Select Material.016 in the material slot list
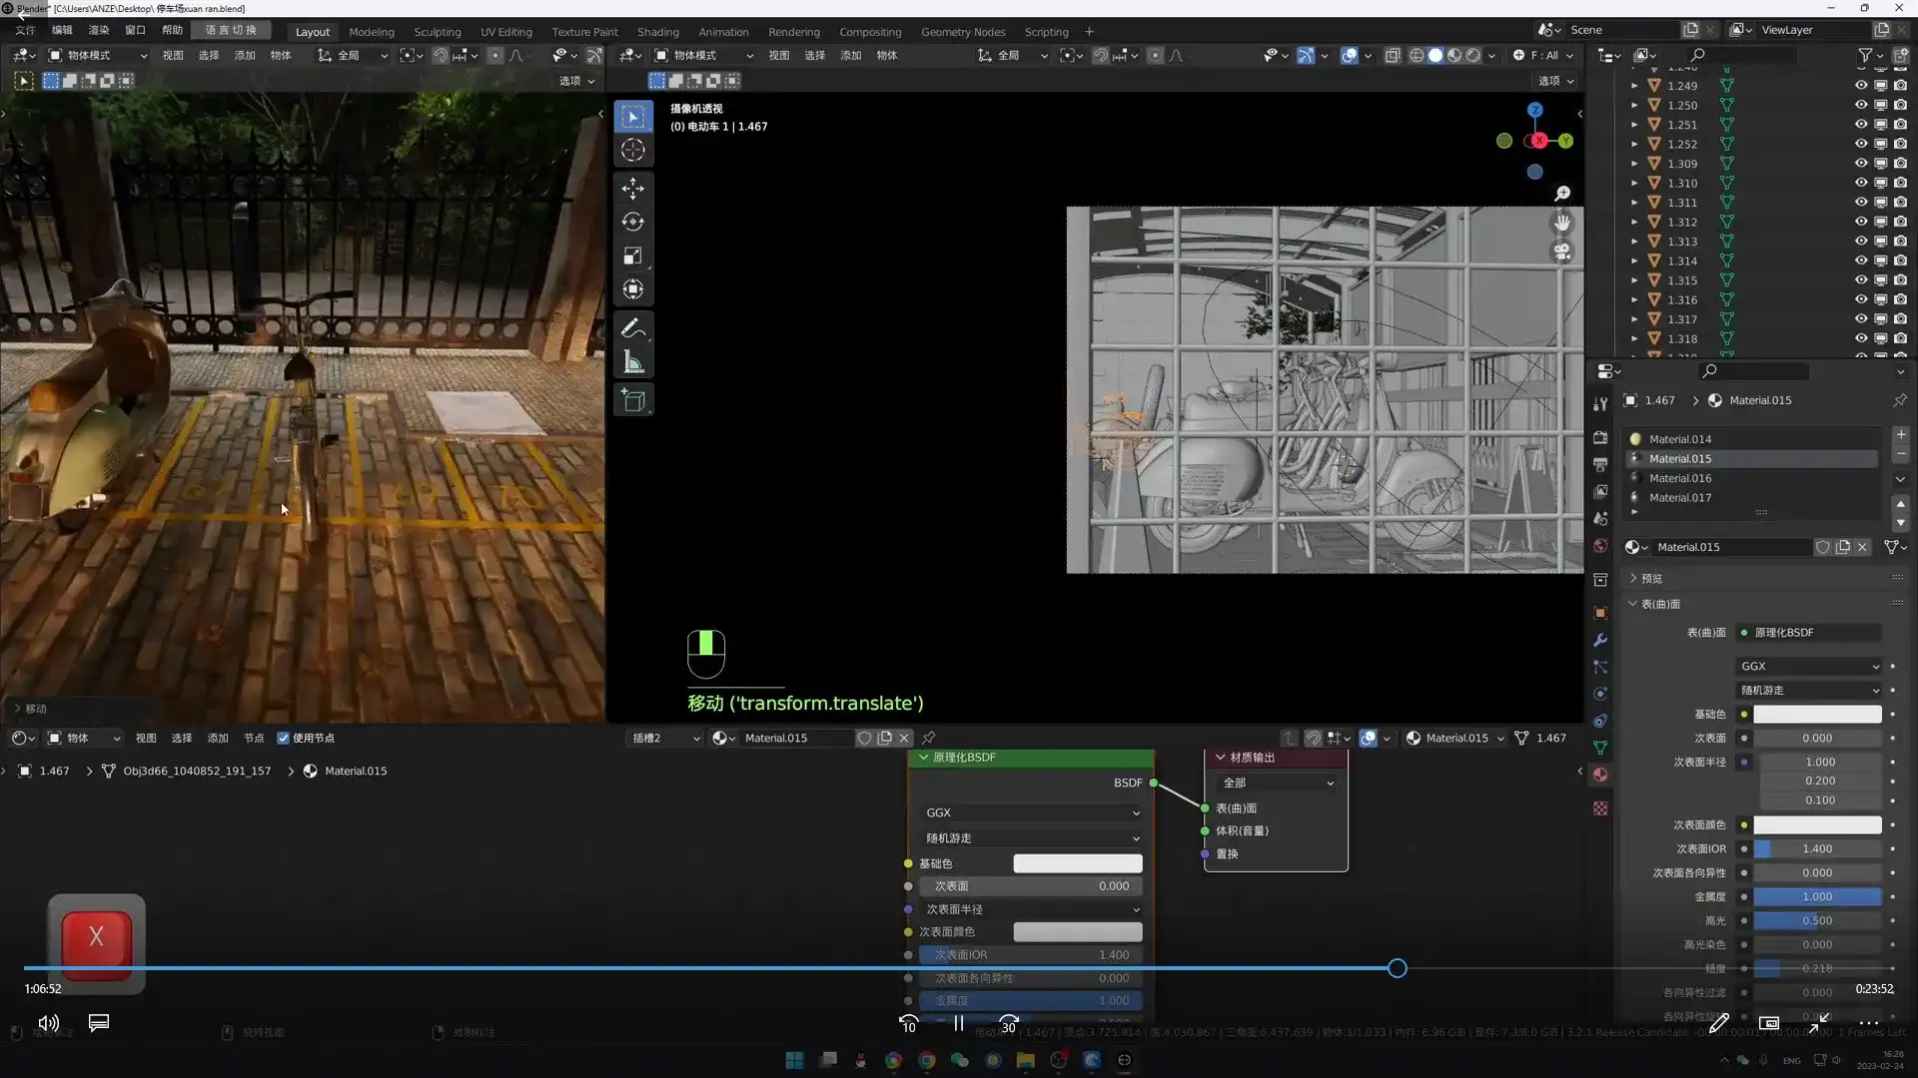1918x1078 pixels. coord(1680,478)
